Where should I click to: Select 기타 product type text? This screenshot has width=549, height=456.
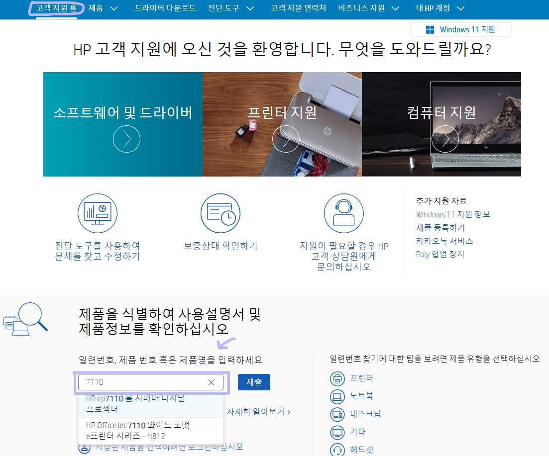click(x=357, y=432)
